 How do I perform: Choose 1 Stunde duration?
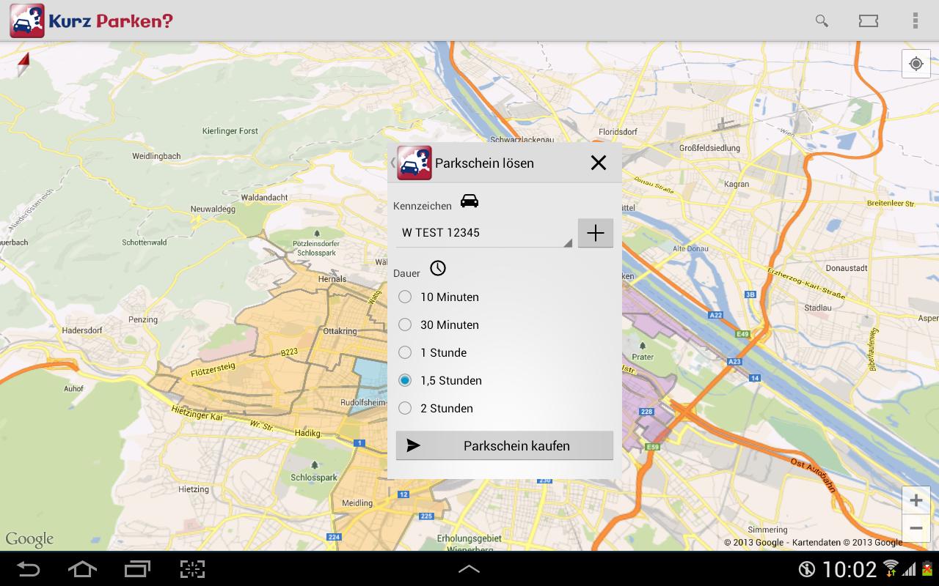433,352
